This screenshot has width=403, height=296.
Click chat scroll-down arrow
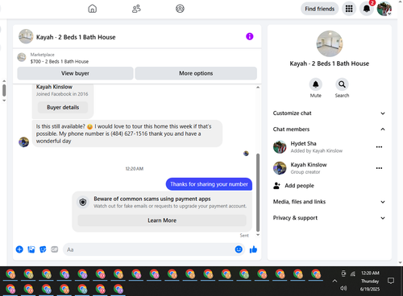pyautogui.click(x=258, y=235)
